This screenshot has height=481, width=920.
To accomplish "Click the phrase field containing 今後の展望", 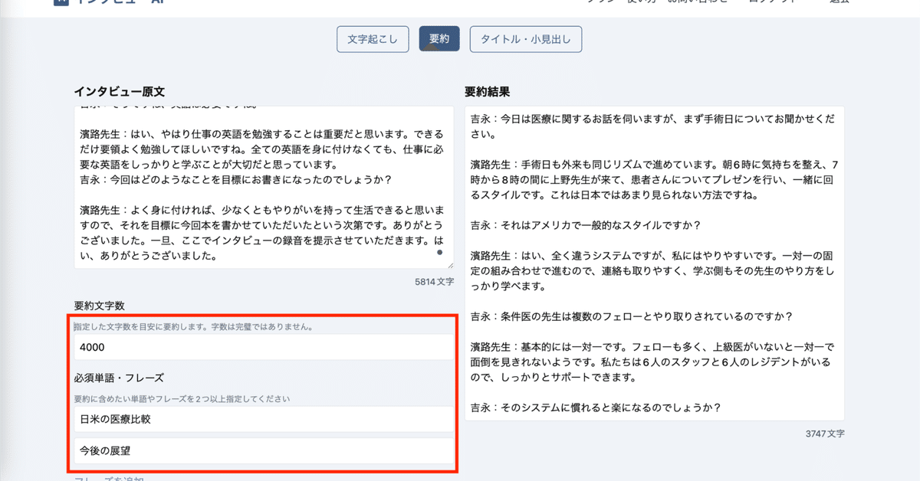I will 264,450.
